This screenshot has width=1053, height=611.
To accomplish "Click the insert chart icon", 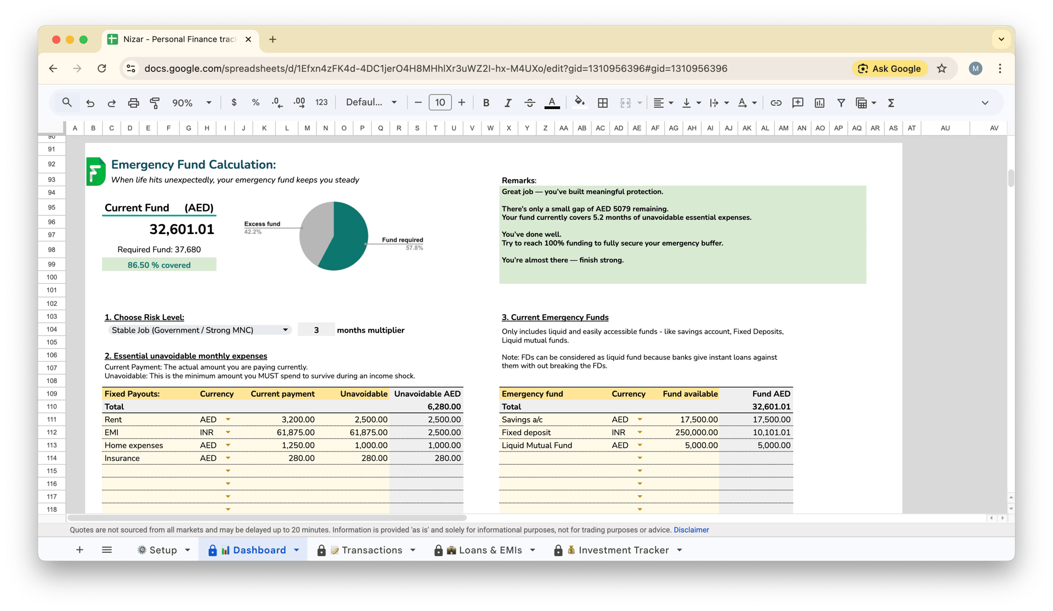I will pyautogui.click(x=819, y=102).
